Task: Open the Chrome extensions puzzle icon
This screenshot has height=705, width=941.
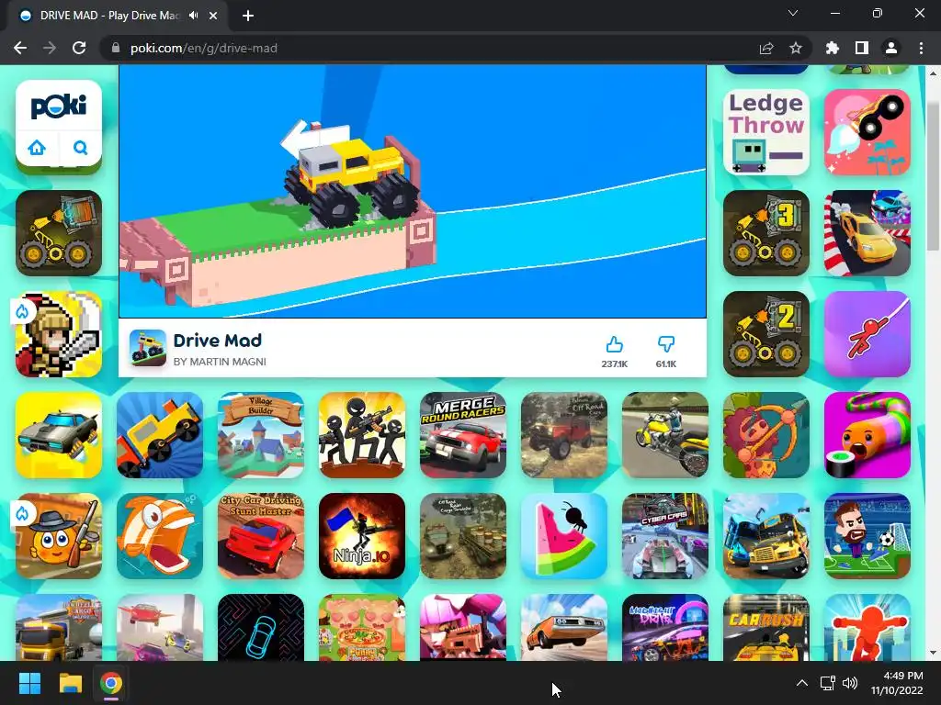Action: coord(833,48)
